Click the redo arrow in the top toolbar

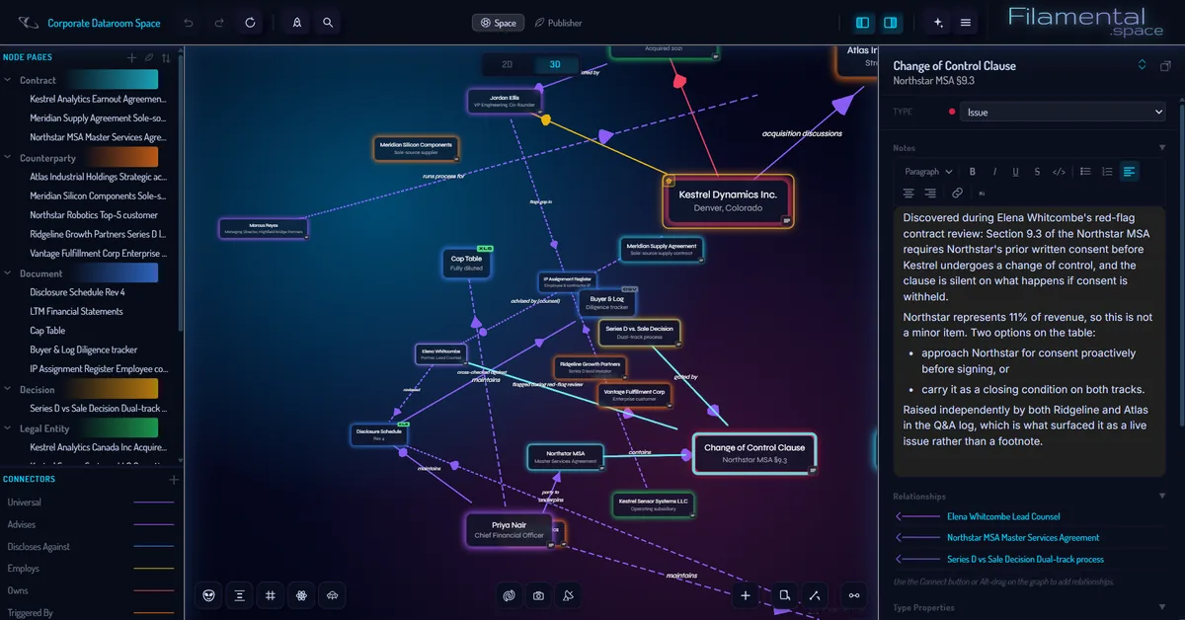[219, 23]
